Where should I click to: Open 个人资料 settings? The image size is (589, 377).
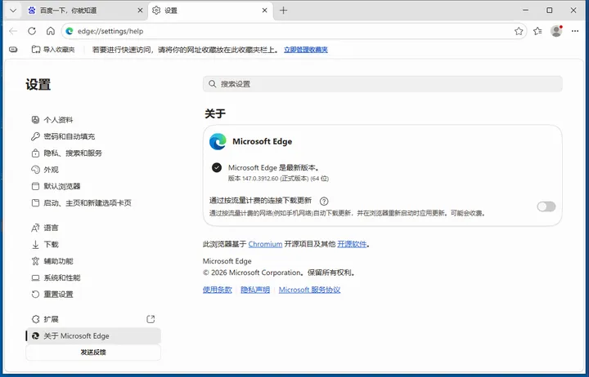tap(93, 120)
